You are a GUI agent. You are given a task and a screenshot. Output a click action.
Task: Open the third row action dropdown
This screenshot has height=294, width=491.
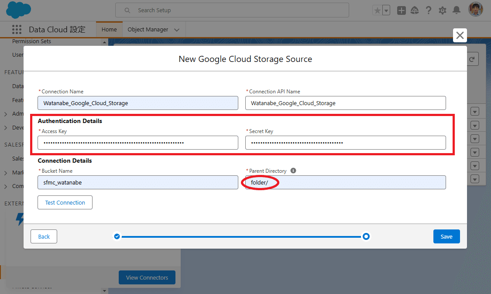(x=475, y=139)
